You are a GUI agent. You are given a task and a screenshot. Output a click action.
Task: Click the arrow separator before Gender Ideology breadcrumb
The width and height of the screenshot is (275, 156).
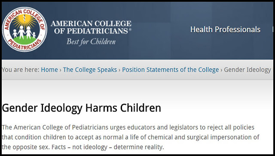tap(221, 70)
